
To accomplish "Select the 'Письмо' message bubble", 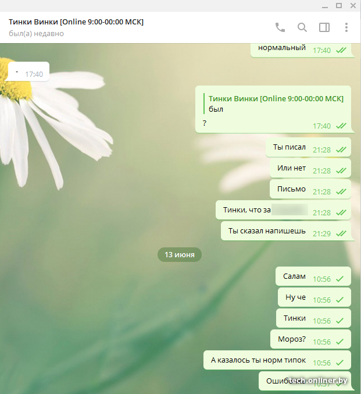I will point(291,190).
